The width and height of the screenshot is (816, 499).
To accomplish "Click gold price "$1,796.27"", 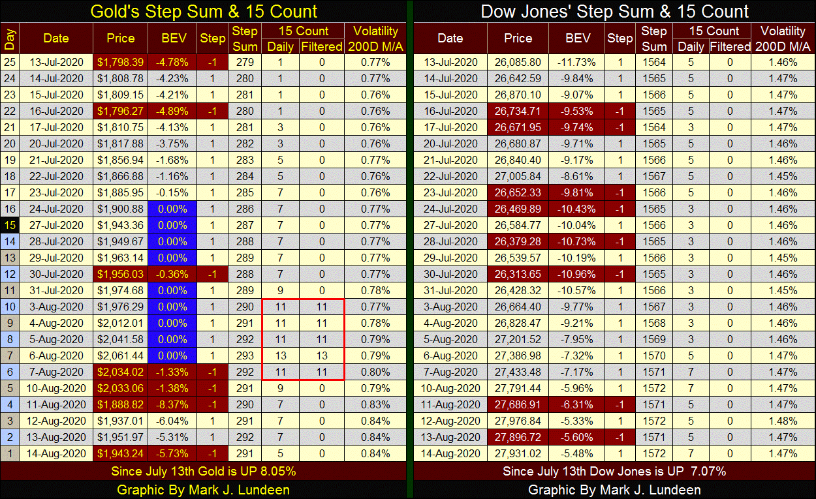I will [121, 111].
